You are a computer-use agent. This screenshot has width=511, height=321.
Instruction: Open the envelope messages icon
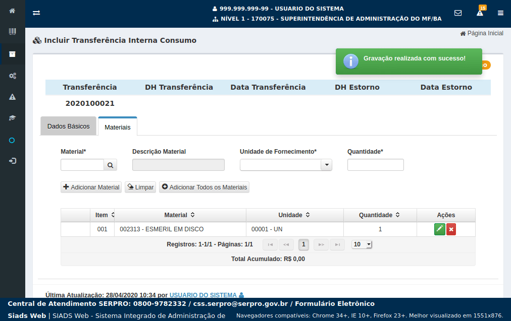pyautogui.click(x=458, y=13)
